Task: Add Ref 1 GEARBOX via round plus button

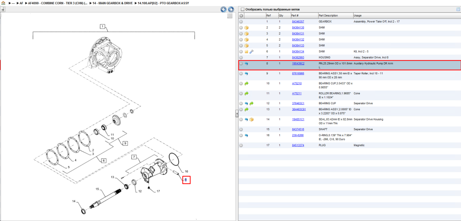Action: [241, 22]
